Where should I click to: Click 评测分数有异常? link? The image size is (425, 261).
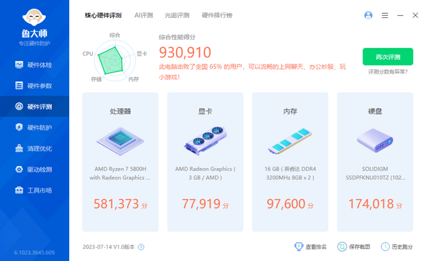(388, 72)
